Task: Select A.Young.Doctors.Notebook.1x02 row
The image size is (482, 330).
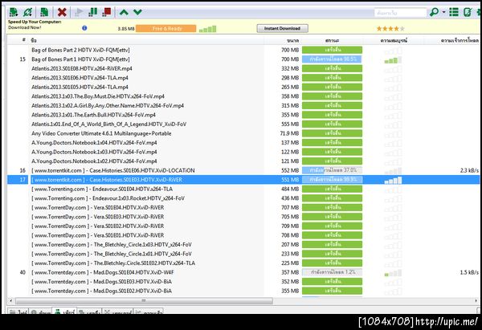Action: point(243,161)
